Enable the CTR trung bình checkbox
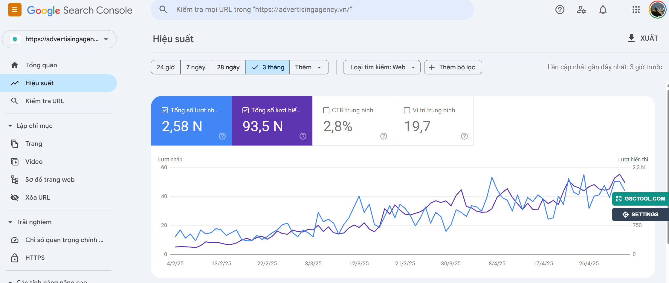Screen dimensions: 669x283 (x=326, y=110)
